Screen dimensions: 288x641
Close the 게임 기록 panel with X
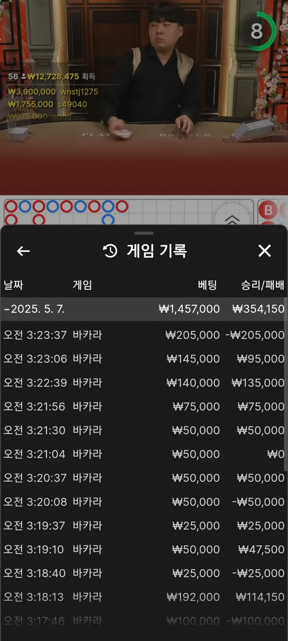[265, 251]
